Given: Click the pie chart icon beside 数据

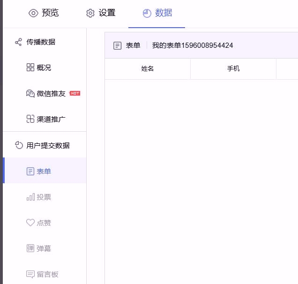Looking at the screenshot, I should pos(147,14).
